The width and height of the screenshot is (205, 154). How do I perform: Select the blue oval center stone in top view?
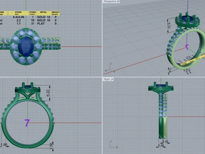coord(26,47)
